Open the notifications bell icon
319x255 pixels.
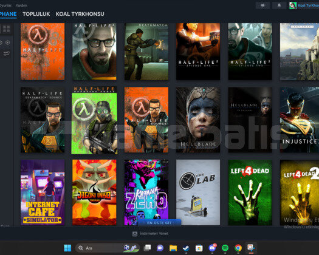[x=279, y=5]
